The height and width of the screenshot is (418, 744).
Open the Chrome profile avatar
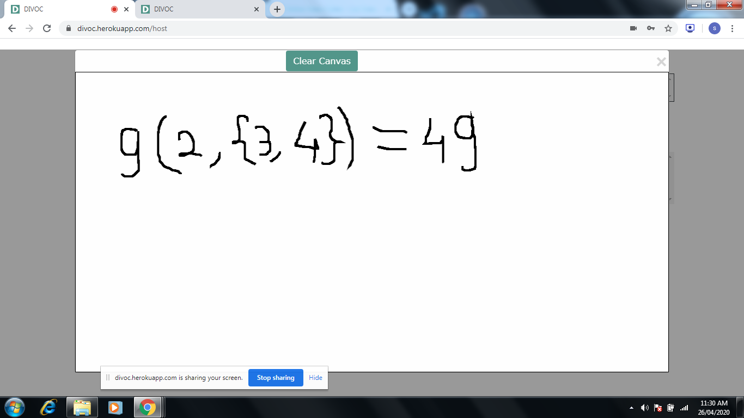click(715, 28)
